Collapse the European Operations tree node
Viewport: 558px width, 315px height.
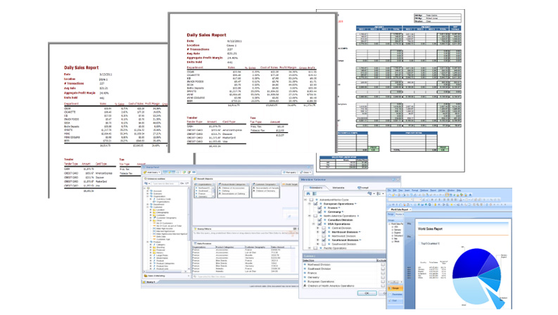pos(309,204)
